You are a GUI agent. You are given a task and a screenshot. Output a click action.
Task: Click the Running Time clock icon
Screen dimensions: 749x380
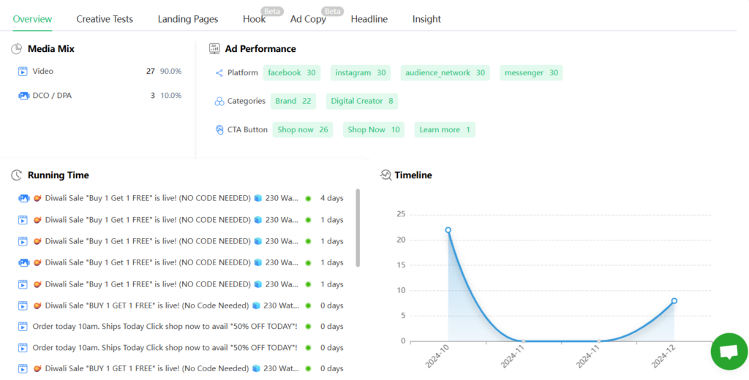(17, 175)
